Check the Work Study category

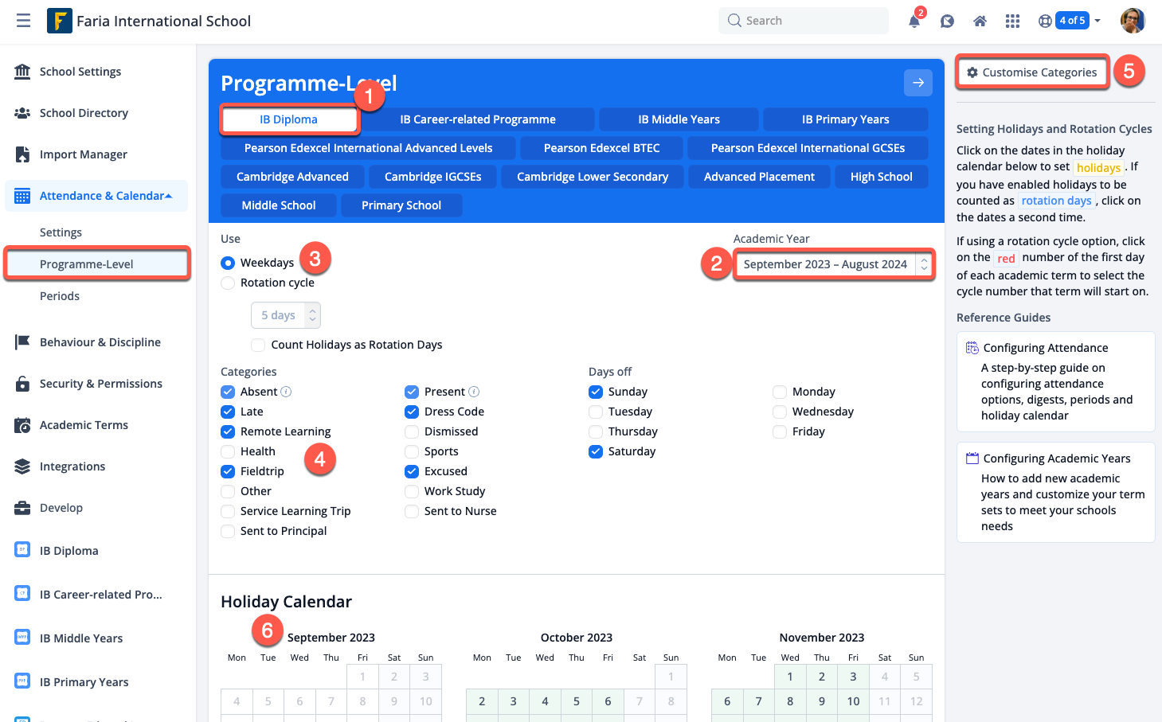(412, 491)
